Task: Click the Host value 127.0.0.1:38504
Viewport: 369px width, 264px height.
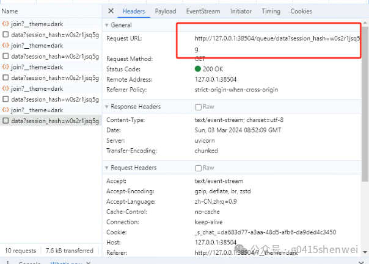Action: pyautogui.click(x=215, y=243)
